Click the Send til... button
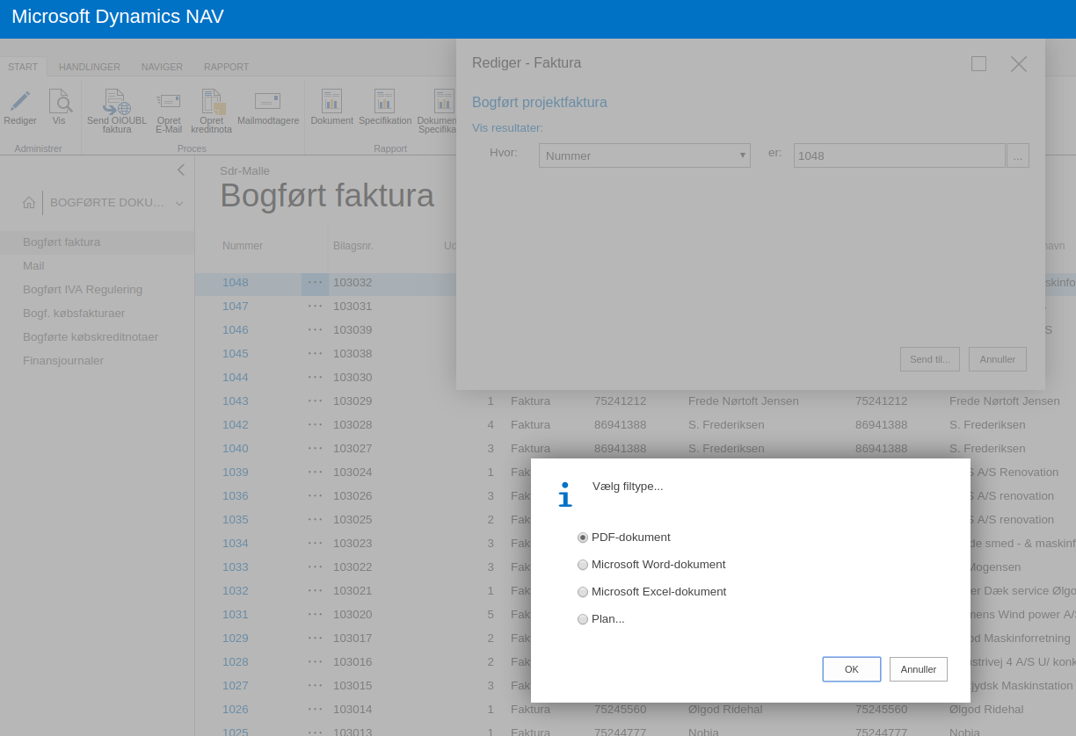1076x736 pixels. pyautogui.click(x=930, y=359)
